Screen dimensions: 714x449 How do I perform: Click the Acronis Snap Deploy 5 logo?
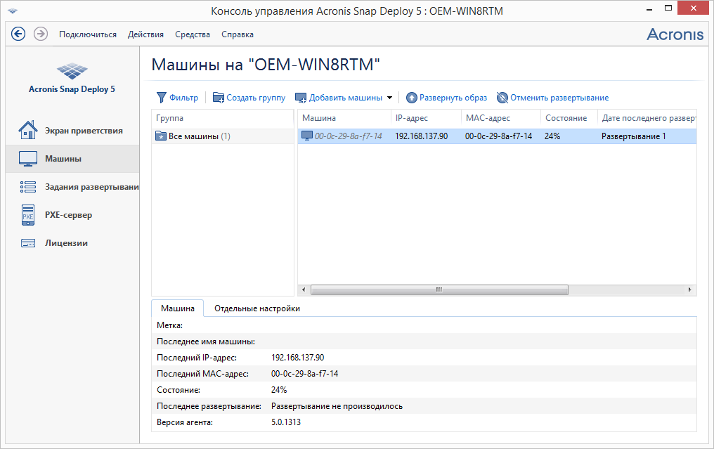(x=72, y=70)
